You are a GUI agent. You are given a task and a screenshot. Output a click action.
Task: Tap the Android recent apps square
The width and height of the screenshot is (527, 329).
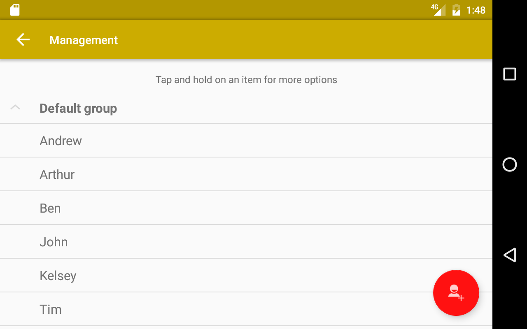pos(509,74)
